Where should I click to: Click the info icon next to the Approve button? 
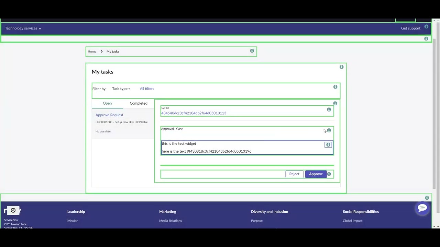[x=329, y=174]
